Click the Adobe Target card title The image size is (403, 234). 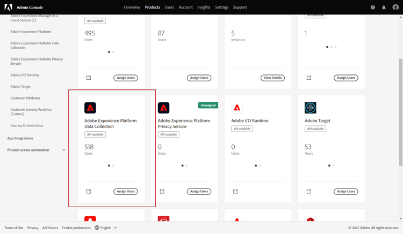point(318,120)
